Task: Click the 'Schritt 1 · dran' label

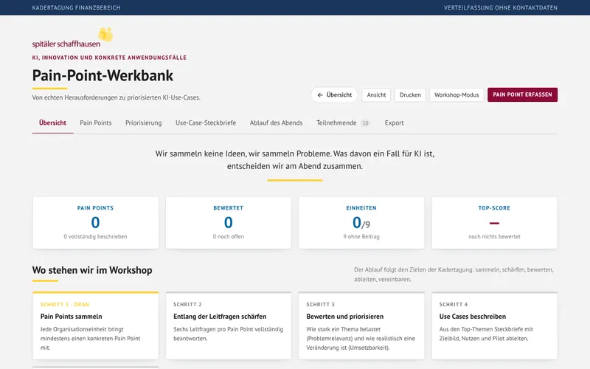Action: 65,304
